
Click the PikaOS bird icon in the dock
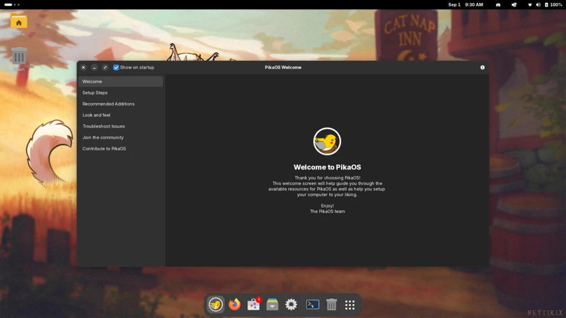(x=216, y=304)
